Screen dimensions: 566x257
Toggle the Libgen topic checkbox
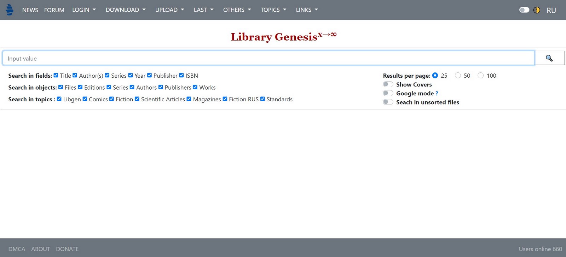(59, 99)
